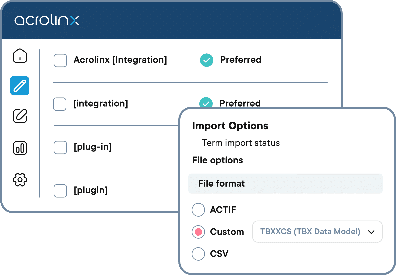Check the Acrolinx [Integration] checkbox

[x=60, y=61]
